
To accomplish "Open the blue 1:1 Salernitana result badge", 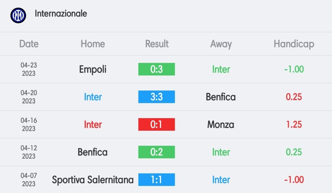I will coord(157,180).
